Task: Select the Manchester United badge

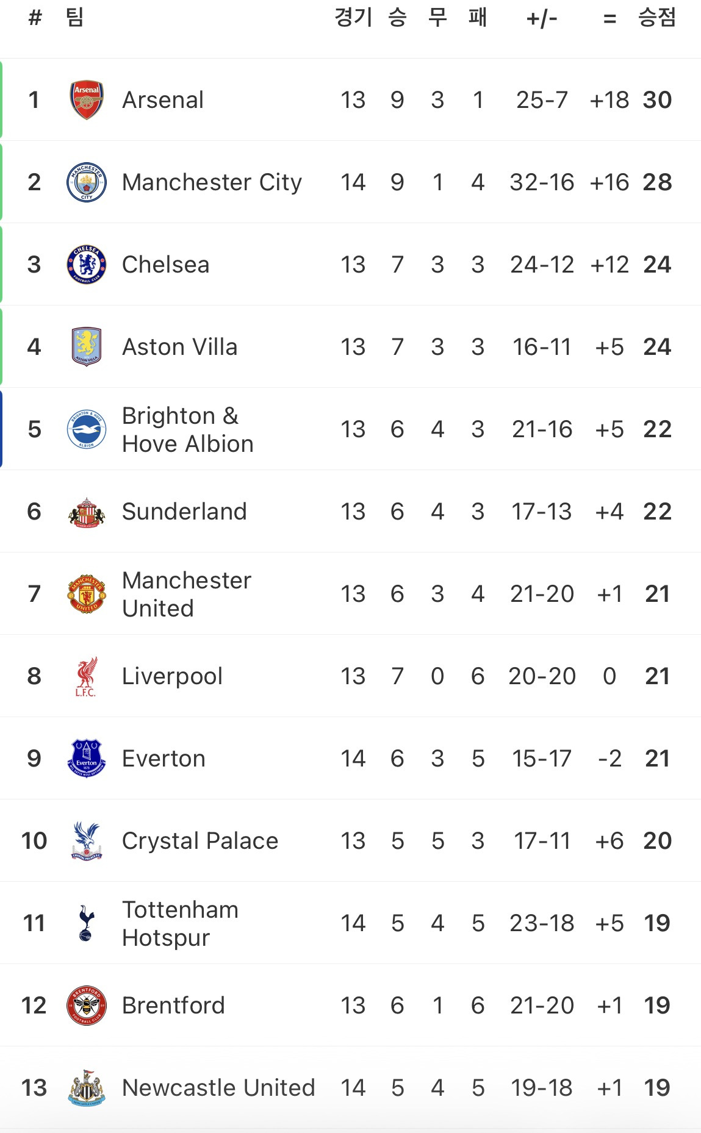Action: [x=87, y=594]
